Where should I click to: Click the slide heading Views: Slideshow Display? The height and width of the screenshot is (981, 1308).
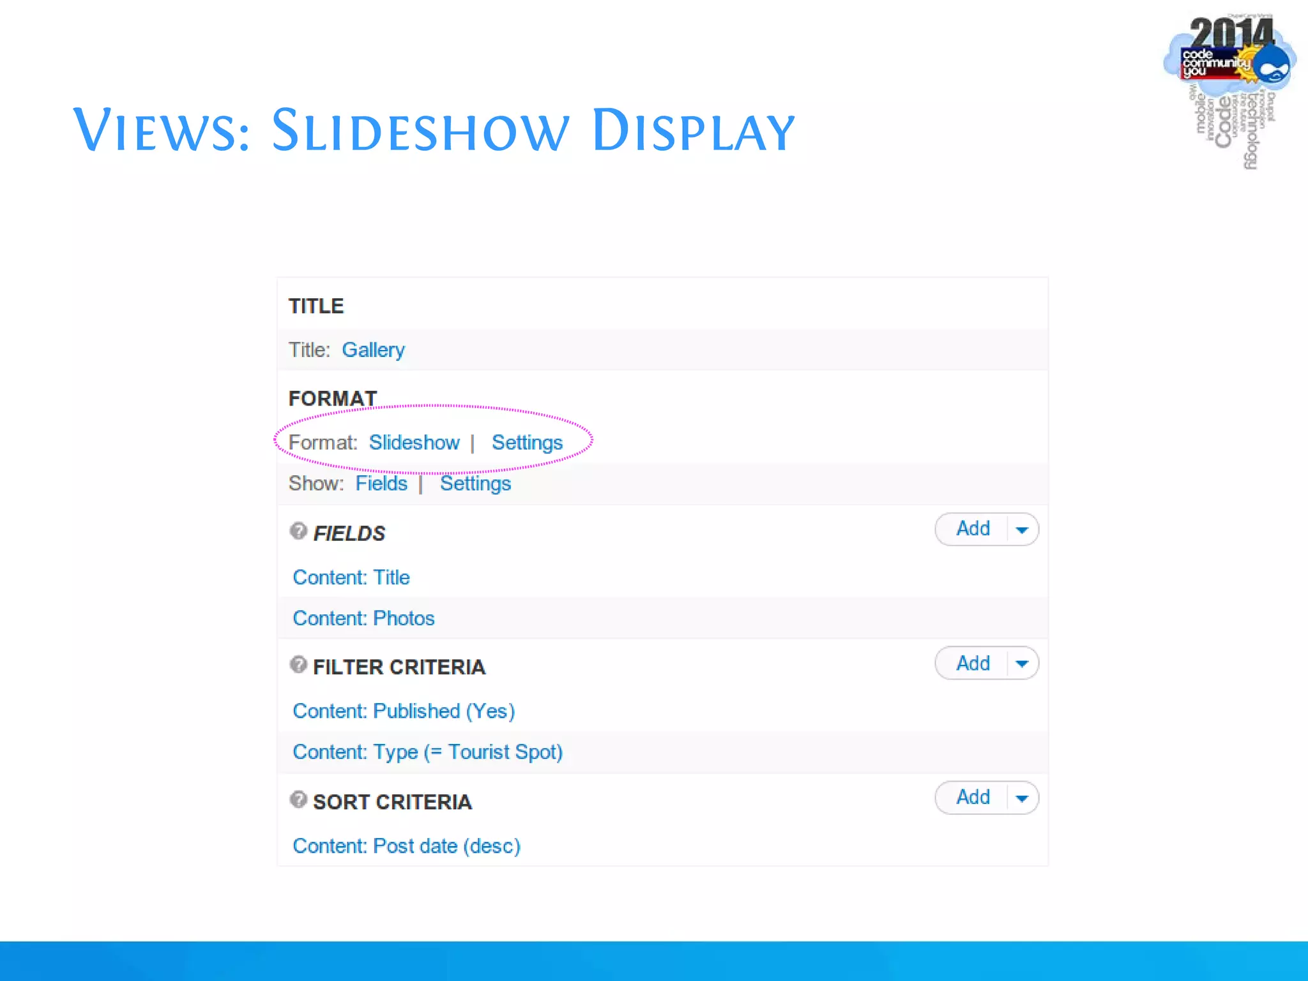[434, 131]
